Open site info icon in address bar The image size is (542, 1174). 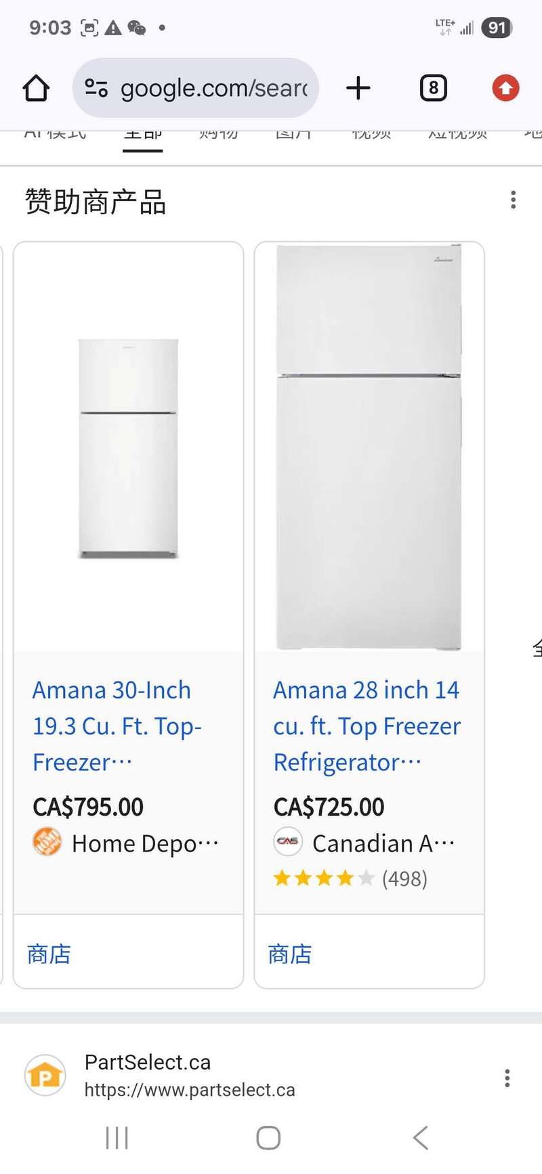coord(96,88)
